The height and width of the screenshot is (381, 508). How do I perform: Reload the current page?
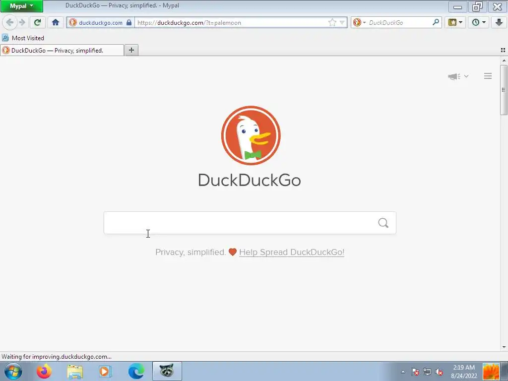(37, 22)
